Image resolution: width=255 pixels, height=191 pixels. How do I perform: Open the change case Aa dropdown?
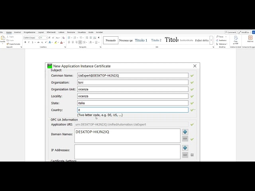coord(58,38)
